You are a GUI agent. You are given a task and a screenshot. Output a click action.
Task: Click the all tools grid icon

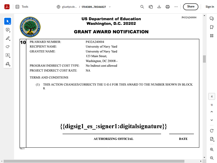[17, 7]
